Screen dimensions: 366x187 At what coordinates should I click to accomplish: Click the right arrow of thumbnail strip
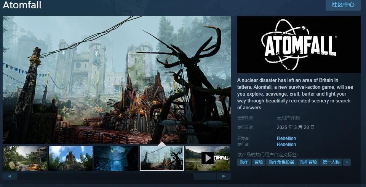[x=224, y=176]
